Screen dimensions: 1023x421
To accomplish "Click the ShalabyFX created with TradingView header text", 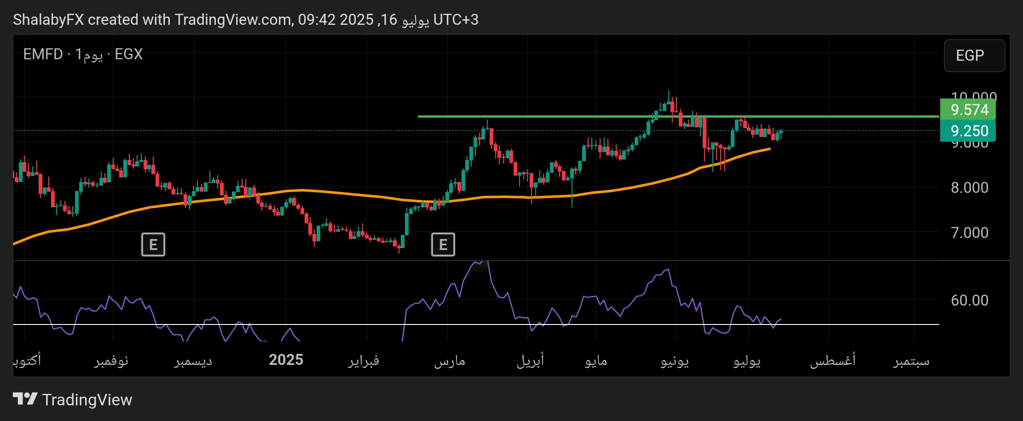I will pos(246,20).
